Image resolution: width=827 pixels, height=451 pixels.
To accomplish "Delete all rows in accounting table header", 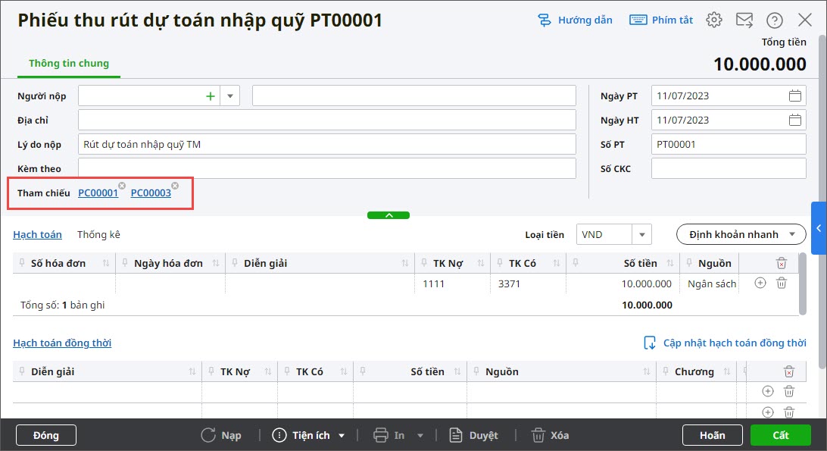I will [x=782, y=263].
